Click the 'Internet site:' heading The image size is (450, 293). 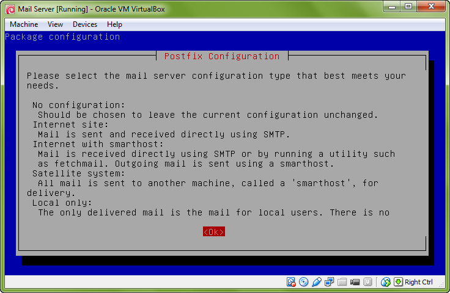[70, 125]
